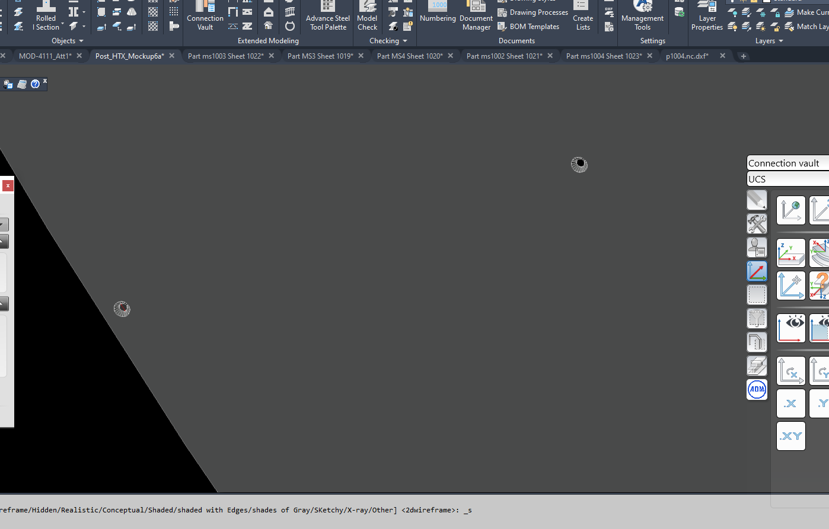Switch to Part ms1002 Sheet 1021 tab
The image size is (829, 529).
505,56
